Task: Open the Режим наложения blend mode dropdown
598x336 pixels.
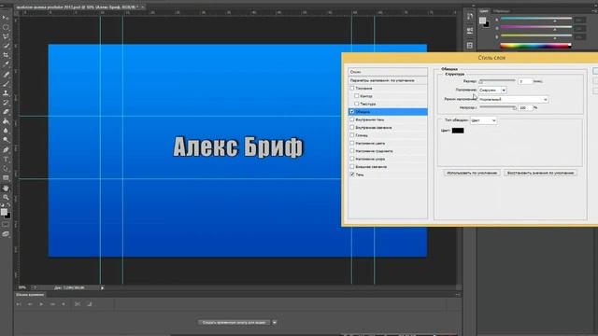Action: (513, 99)
